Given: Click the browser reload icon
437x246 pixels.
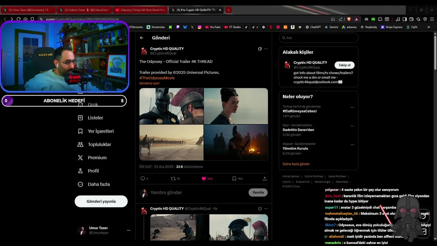Looking at the screenshot, I should coord(19,19).
